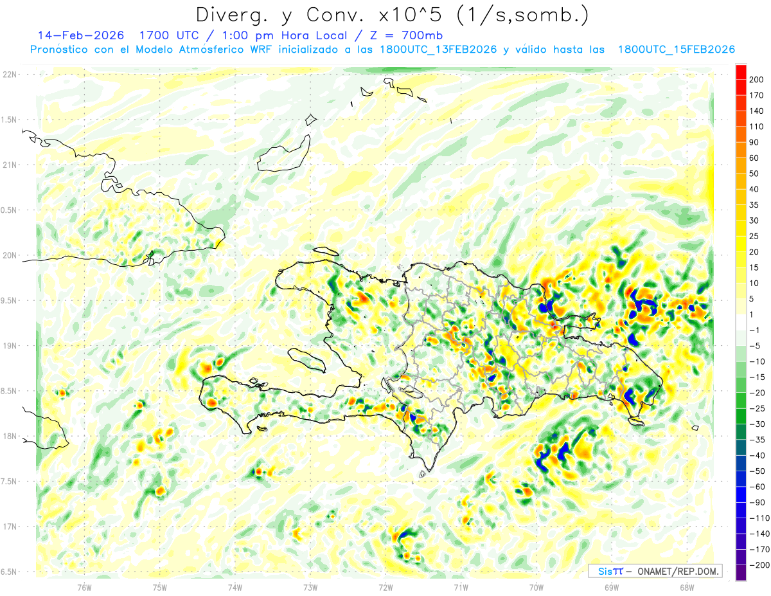Click the '6.5N' latitude label
Screen dimensions: 771x596
pos(10,572)
